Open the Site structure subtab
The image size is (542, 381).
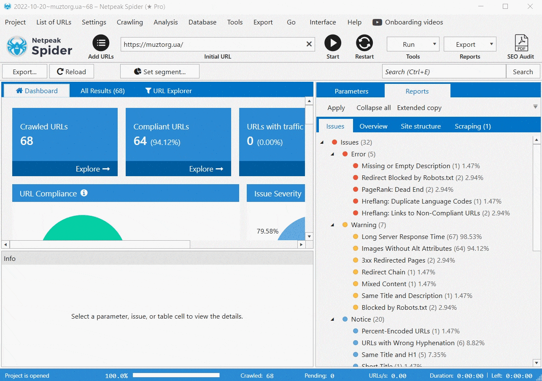tap(421, 126)
